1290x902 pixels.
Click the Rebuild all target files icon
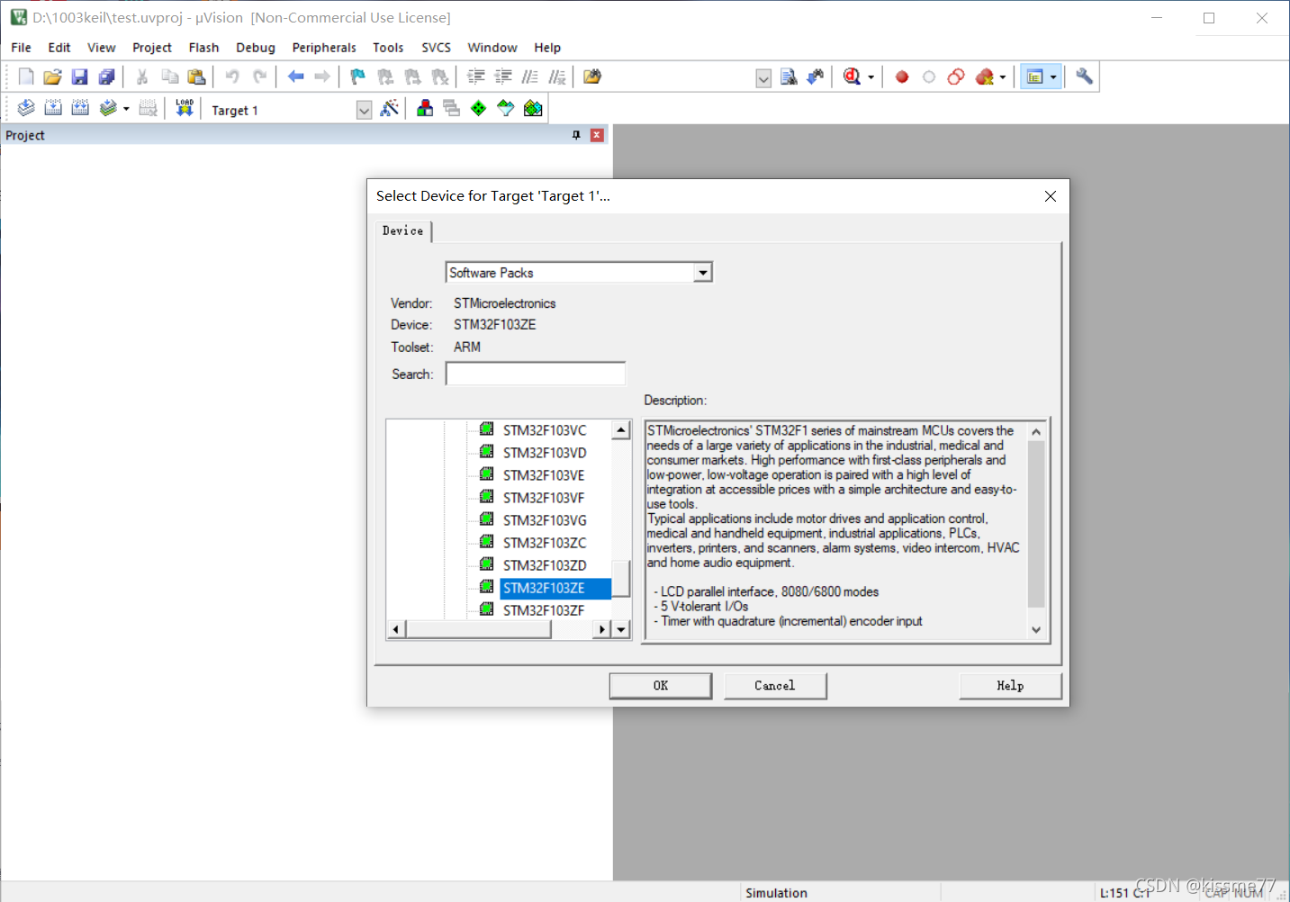tap(80, 109)
